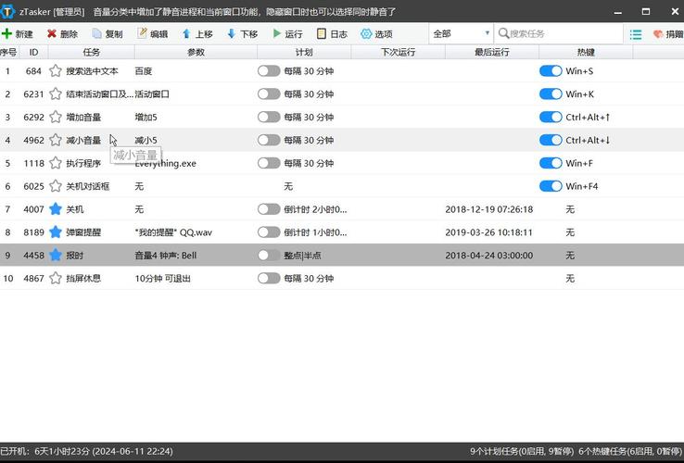Viewport: 684px width, 463px height.
Task: Enable schedule toggle for 关机 countdown
Action: tap(269, 209)
